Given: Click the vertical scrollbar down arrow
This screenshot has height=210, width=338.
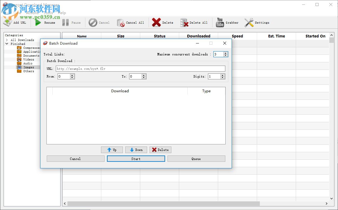Looking at the screenshot, I should 331,199.
